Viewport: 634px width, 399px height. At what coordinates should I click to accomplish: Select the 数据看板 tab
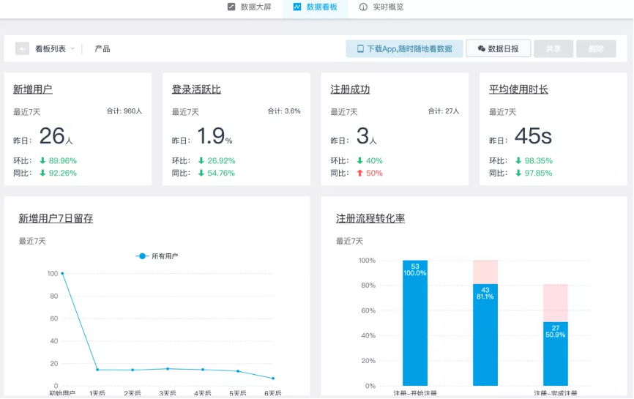coord(315,7)
